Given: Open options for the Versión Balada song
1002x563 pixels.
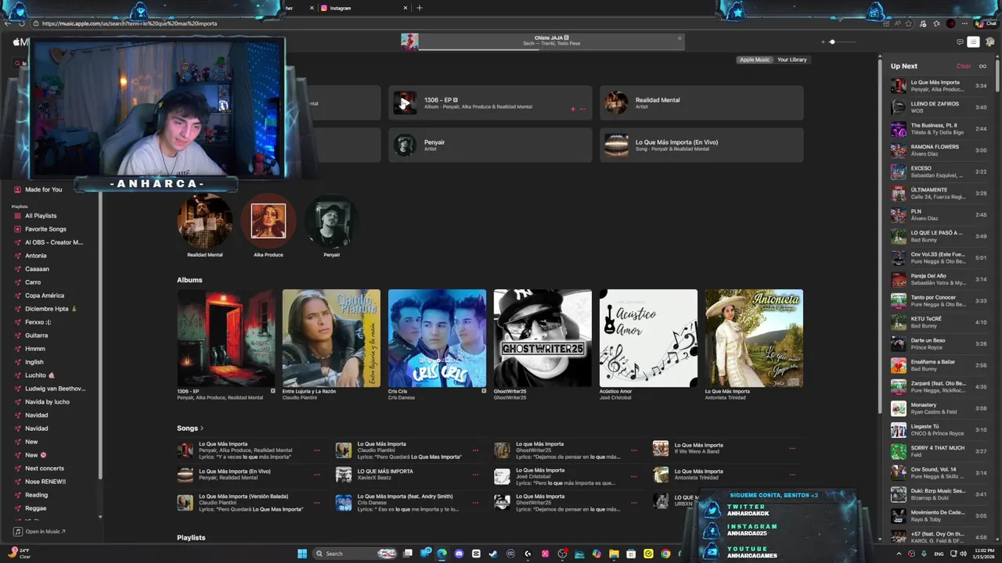Looking at the screenshot, I should (x=317, y=503).
